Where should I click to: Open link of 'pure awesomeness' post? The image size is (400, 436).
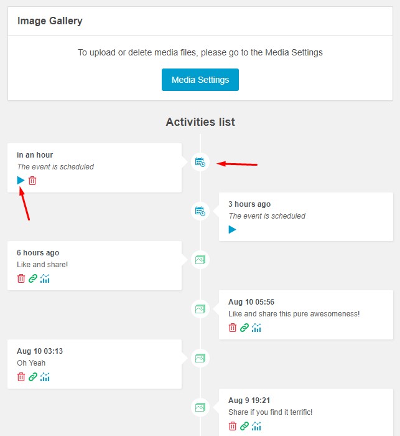coord(244,328)
